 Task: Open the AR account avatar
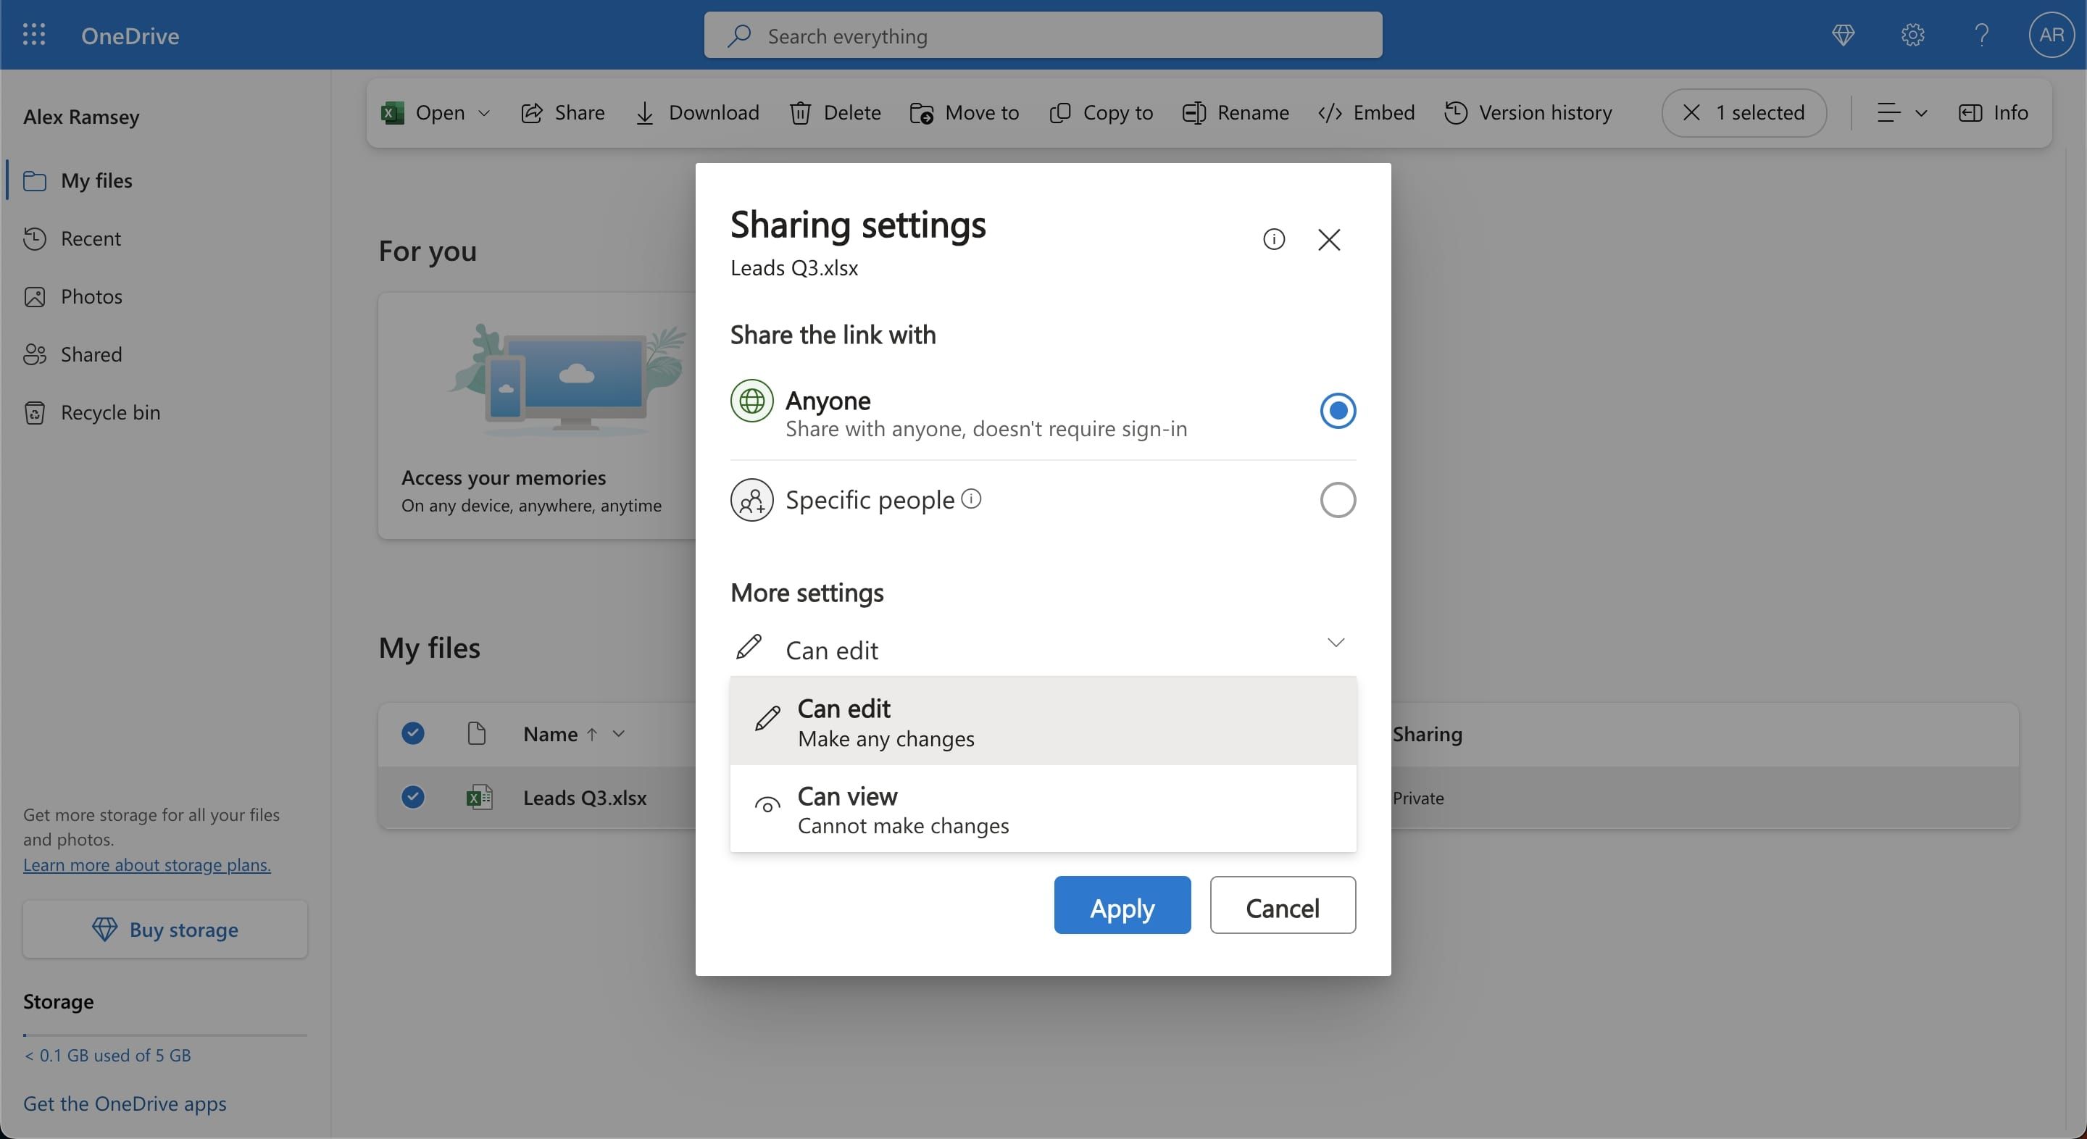pos(2051,35)
